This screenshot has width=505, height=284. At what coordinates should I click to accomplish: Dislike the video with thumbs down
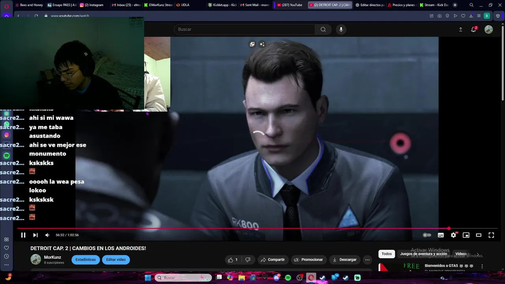coord(248,260)
